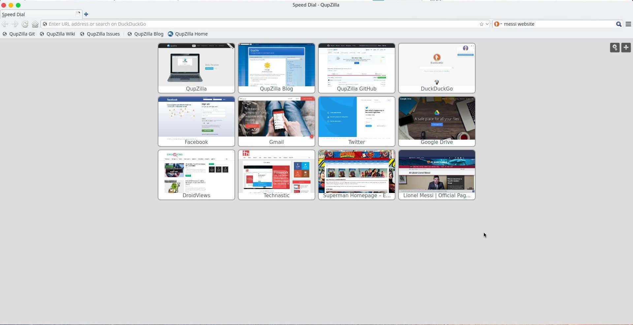The width and height of the screenshot is (633, 325).
Task: Click the 'Superman Homepage – E...' label
Action: [357, 196]
